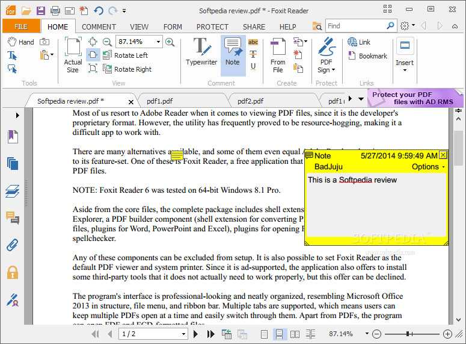Open the Pages thumbnails side panel
Image resolution: width=466 pixels, height=344 pixels.
pos(13,164)
